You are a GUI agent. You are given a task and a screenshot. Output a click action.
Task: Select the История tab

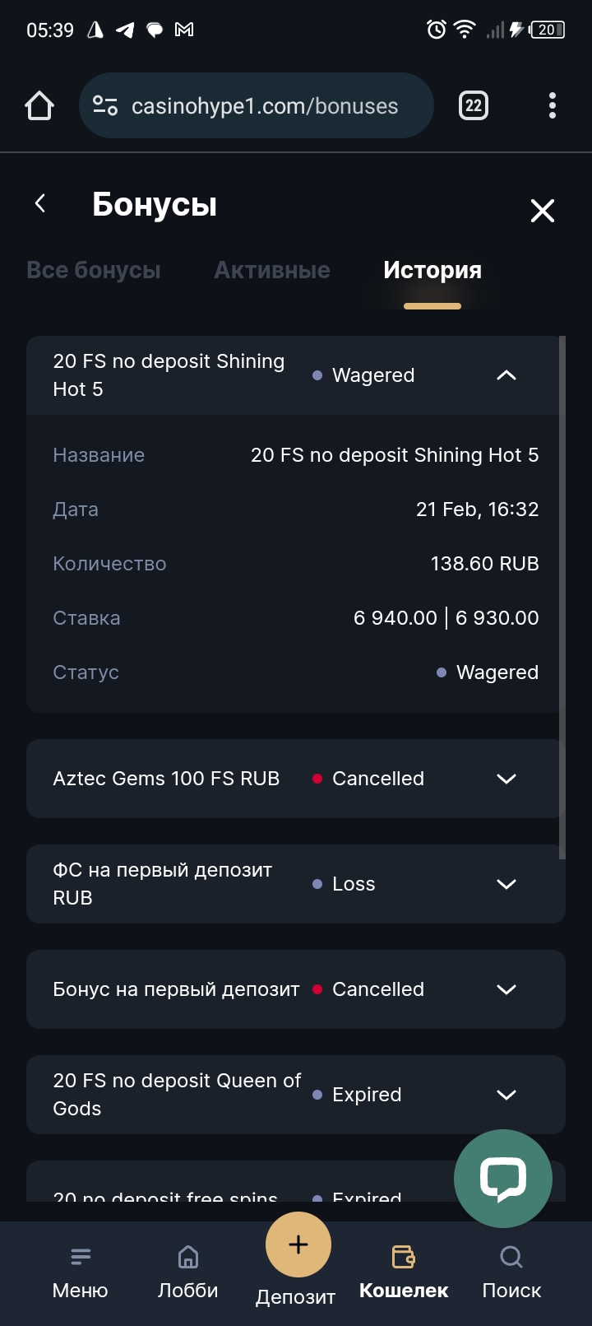pos(432,270)
